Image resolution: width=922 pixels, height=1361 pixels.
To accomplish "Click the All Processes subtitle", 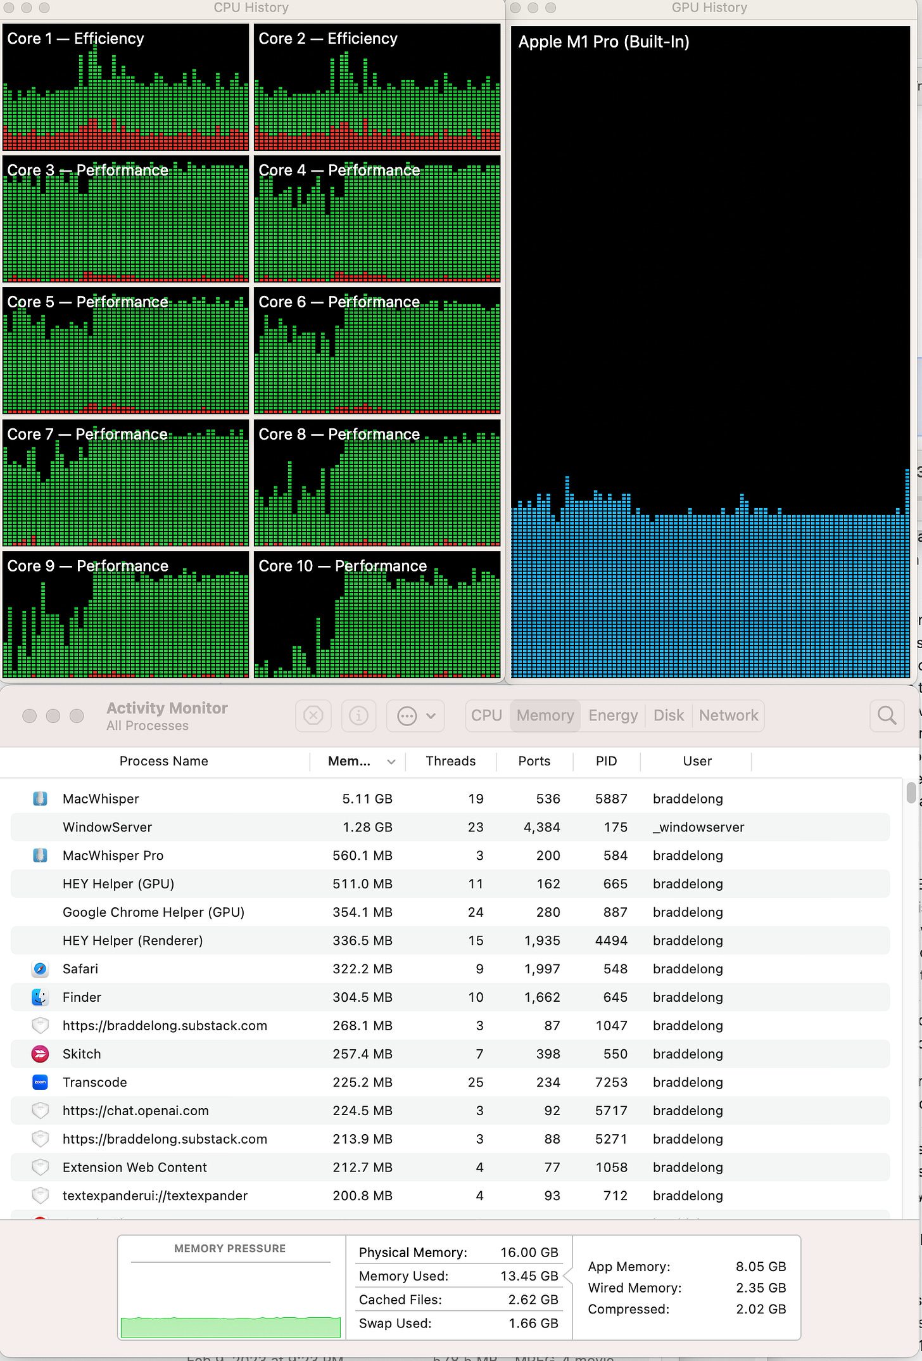I will [148, 726].
